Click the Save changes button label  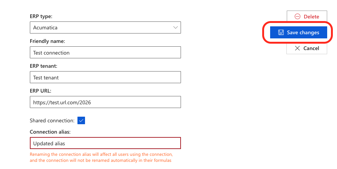click(303, 32)
